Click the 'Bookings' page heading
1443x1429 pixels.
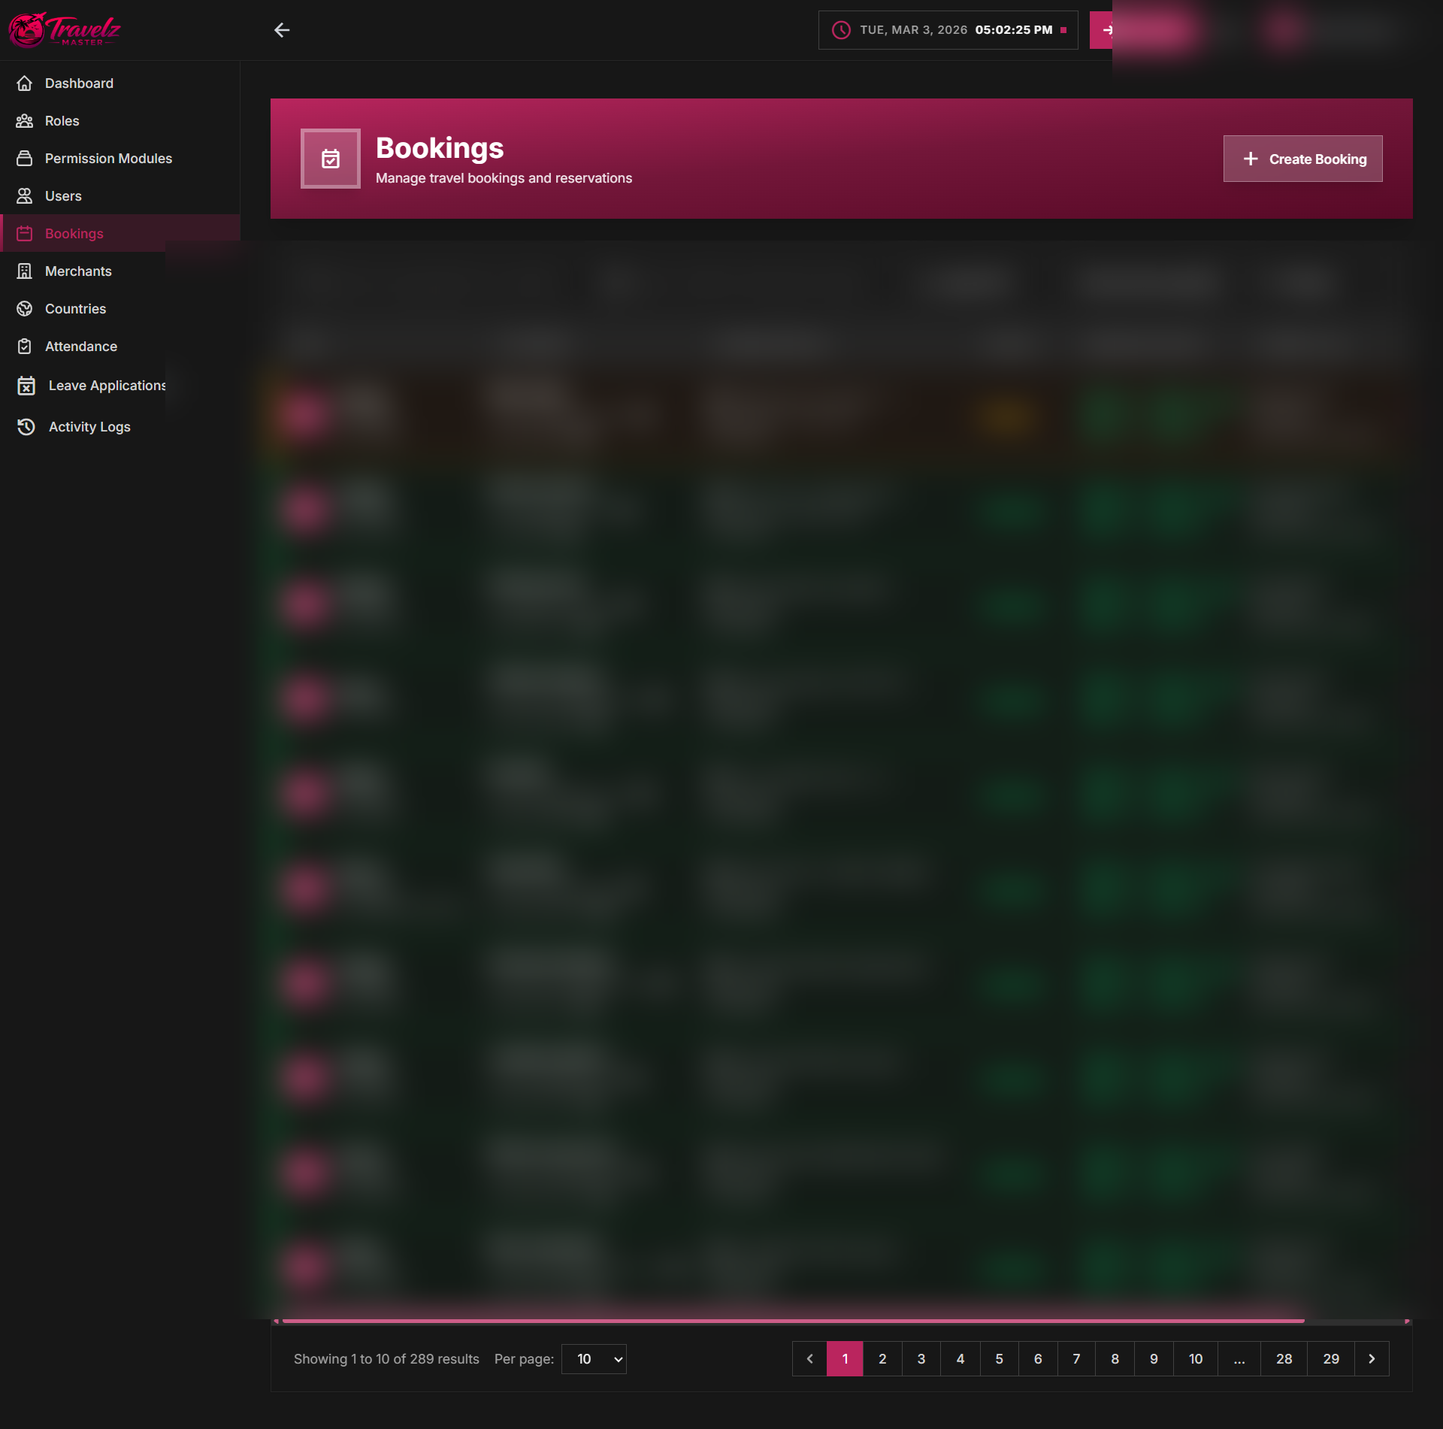pos(440,148)
